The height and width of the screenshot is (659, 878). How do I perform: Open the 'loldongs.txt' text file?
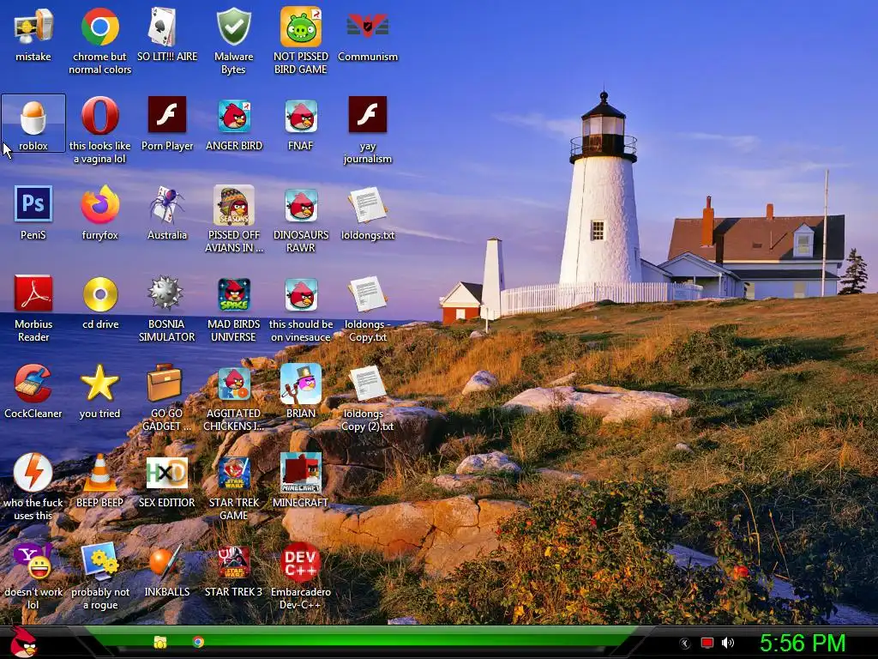tap(367, 205)
